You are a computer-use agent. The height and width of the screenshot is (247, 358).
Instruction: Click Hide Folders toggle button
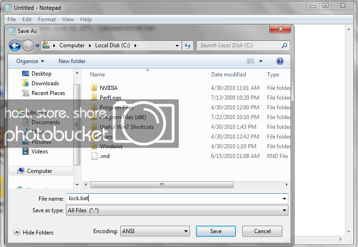click(x=33, y=233)
